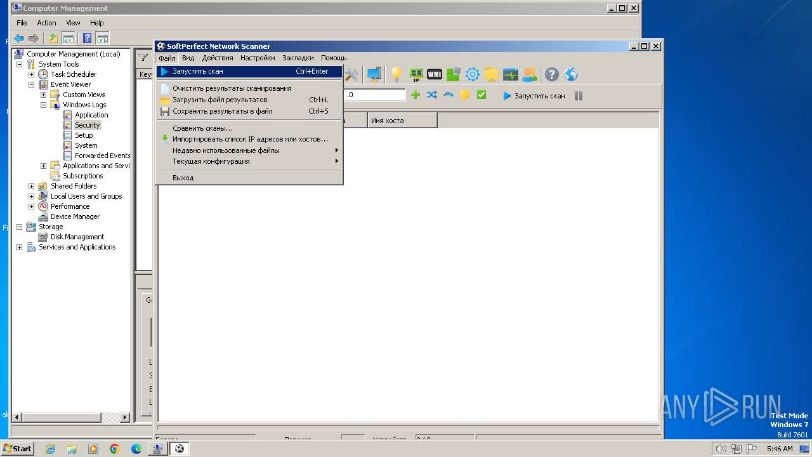Image resolution: width=812 pixels, height=457 pixels.
Task: Click the IP range end input field
Action: point(374,95)
